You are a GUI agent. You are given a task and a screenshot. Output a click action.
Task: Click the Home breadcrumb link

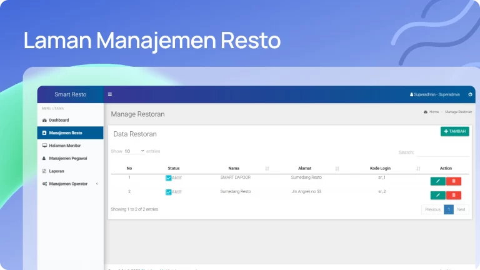pos(434,112)
